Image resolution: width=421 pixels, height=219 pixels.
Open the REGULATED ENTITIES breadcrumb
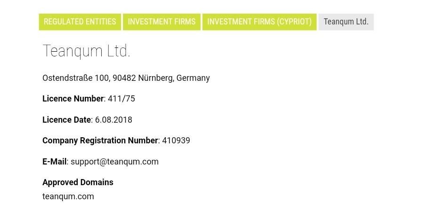pyautogui.click(x=80, y=22)
